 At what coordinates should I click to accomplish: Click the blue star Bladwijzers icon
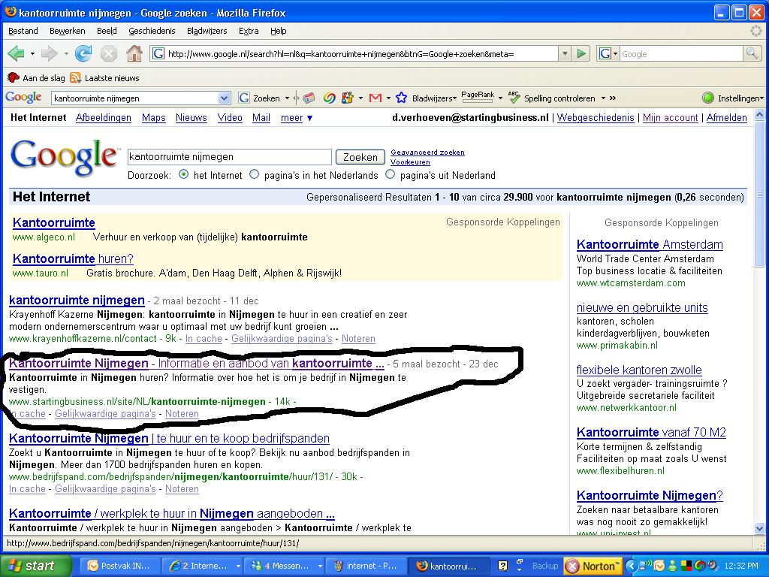pos(401,98)
